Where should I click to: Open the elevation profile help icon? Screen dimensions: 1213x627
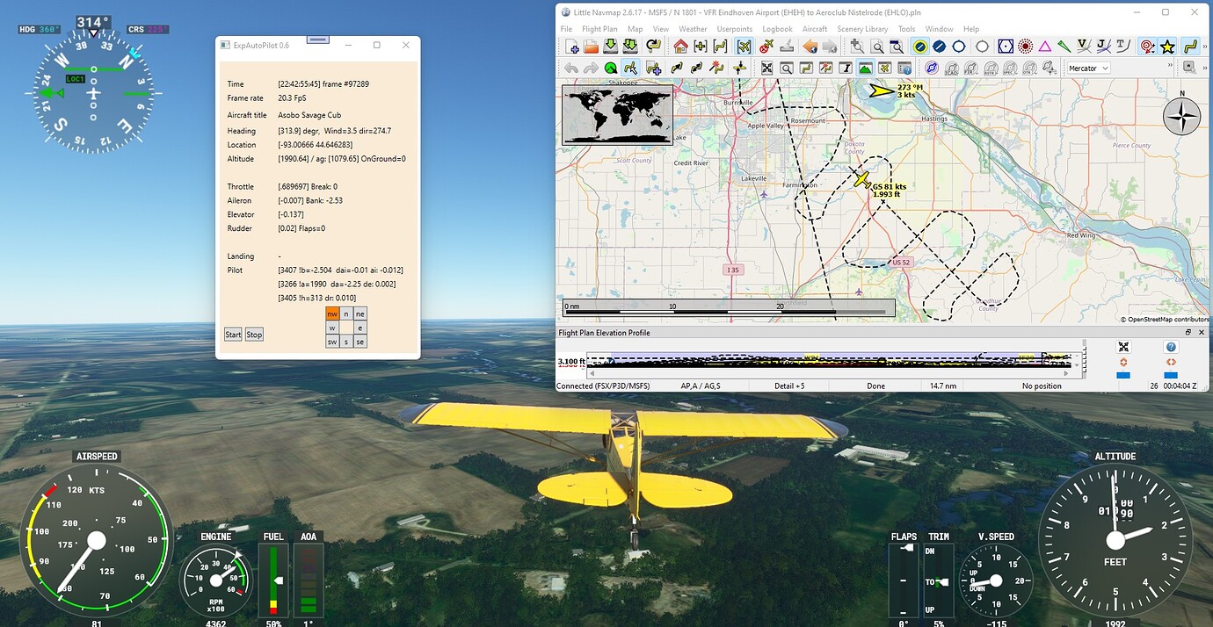[x=1171, y=347]
